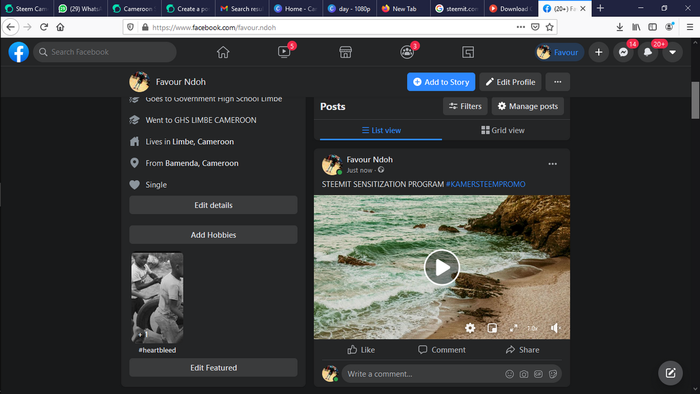The height and width of the screenshot is (394, 700).
Task: Open the Watch videos icon
Action: coord(284,52)
